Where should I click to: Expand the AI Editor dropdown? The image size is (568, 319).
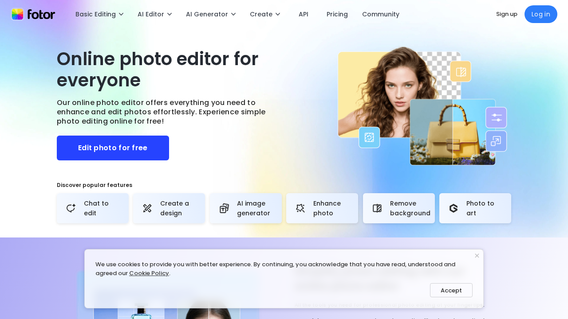pos(154,14)
